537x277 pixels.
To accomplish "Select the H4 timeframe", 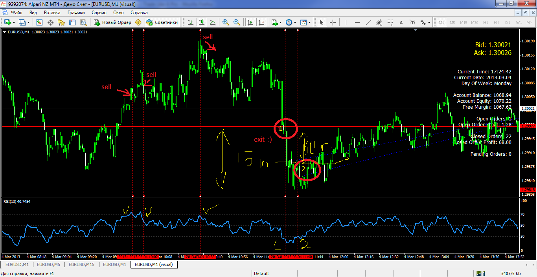I will (497, 22).
